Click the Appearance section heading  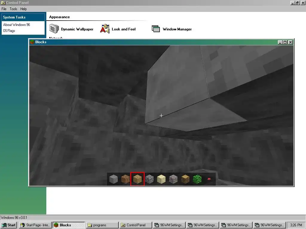point(59,17)
